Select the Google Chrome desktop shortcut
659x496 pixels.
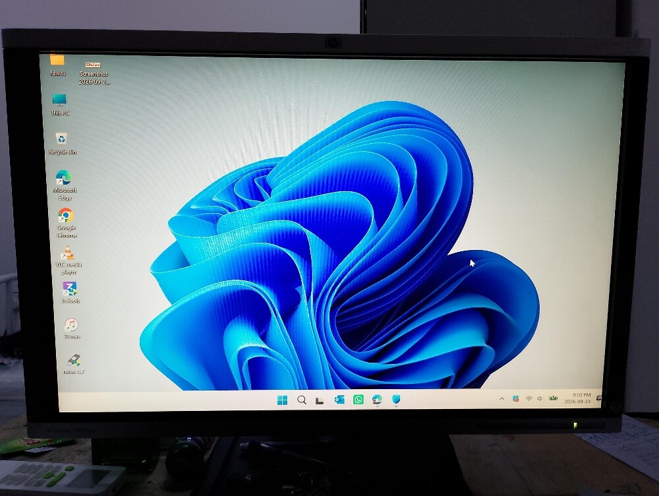pyautogui.click(x=65, y=216)
